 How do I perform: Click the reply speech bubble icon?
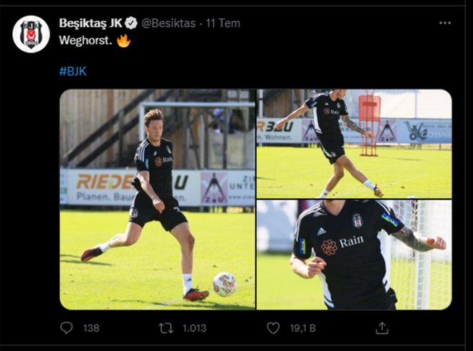pos(67,328)
